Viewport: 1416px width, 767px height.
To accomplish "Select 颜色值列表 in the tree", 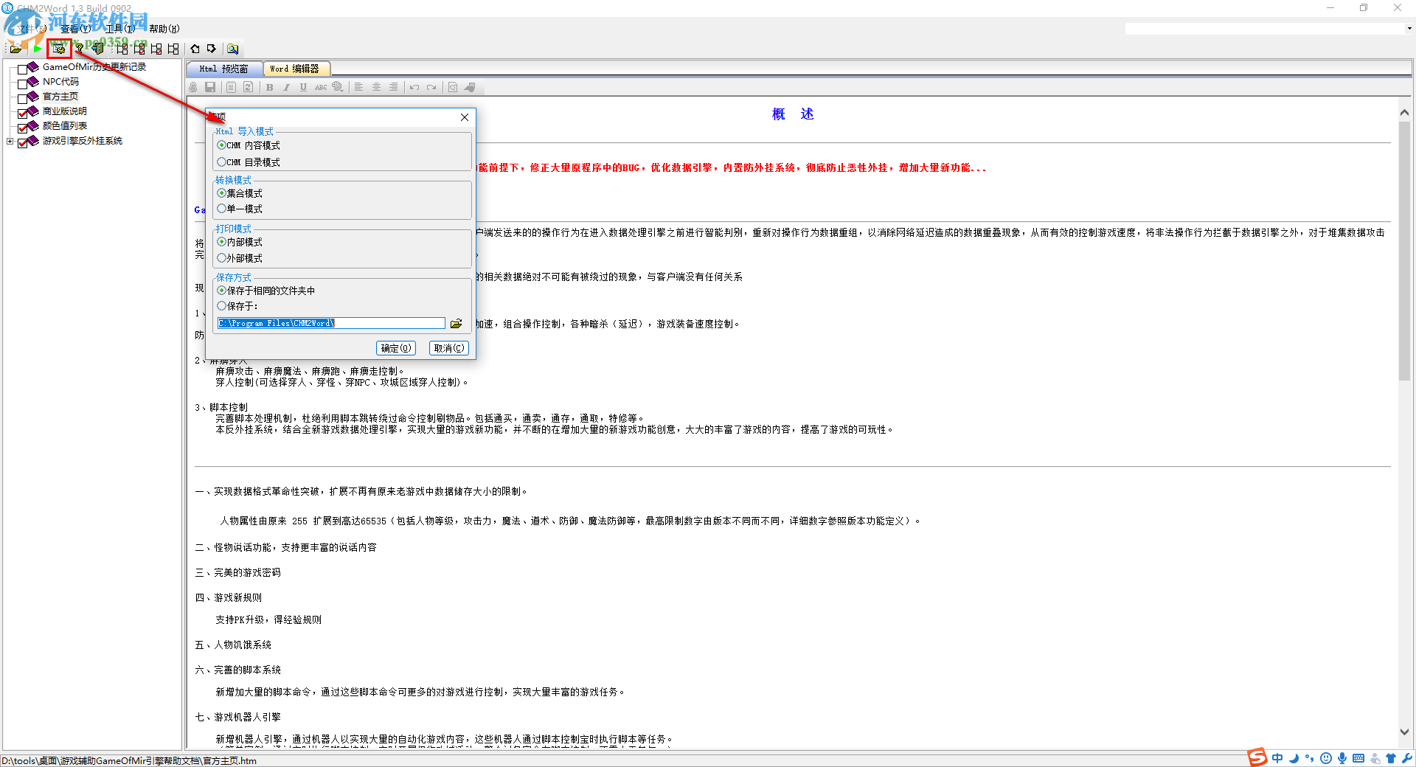I will tap(64, 126).
